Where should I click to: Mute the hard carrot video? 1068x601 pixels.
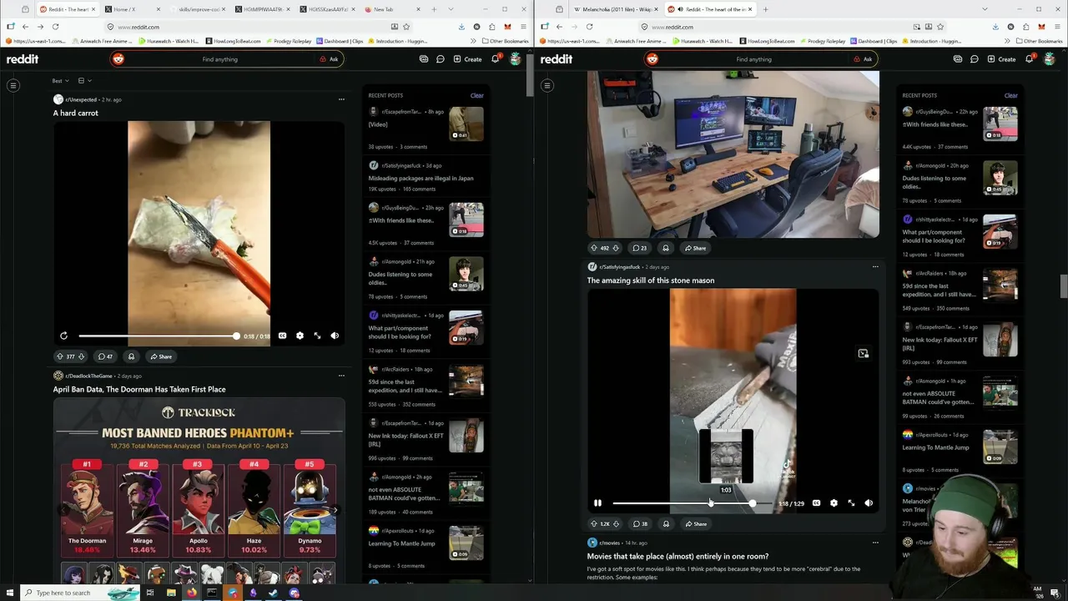coord(335,336)
